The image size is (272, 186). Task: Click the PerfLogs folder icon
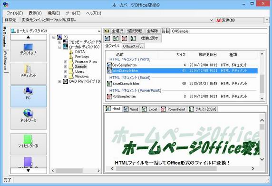click(71, 57)
